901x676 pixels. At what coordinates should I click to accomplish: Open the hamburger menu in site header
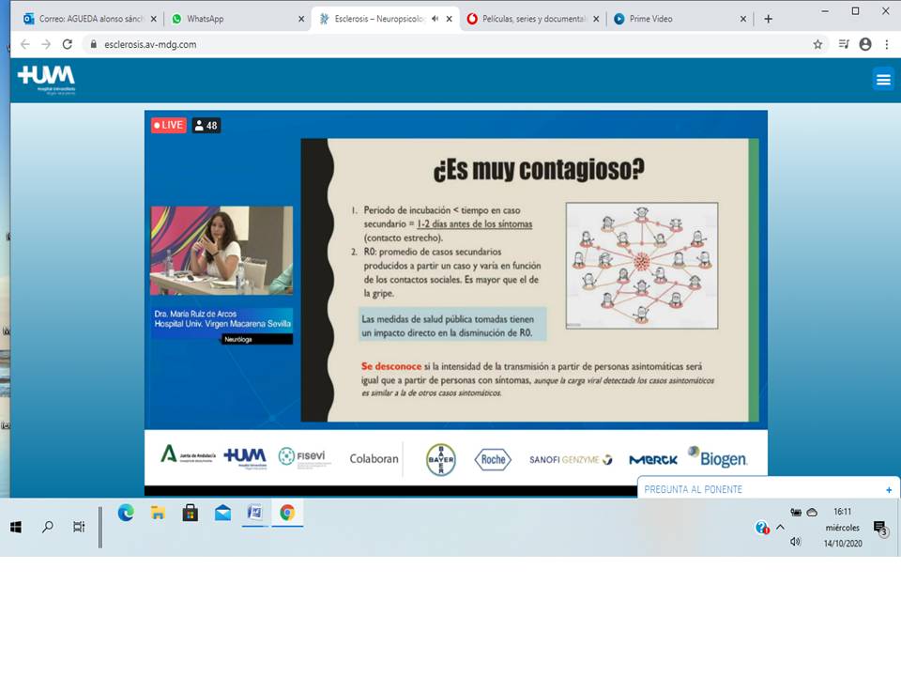[x=882, y=80]
